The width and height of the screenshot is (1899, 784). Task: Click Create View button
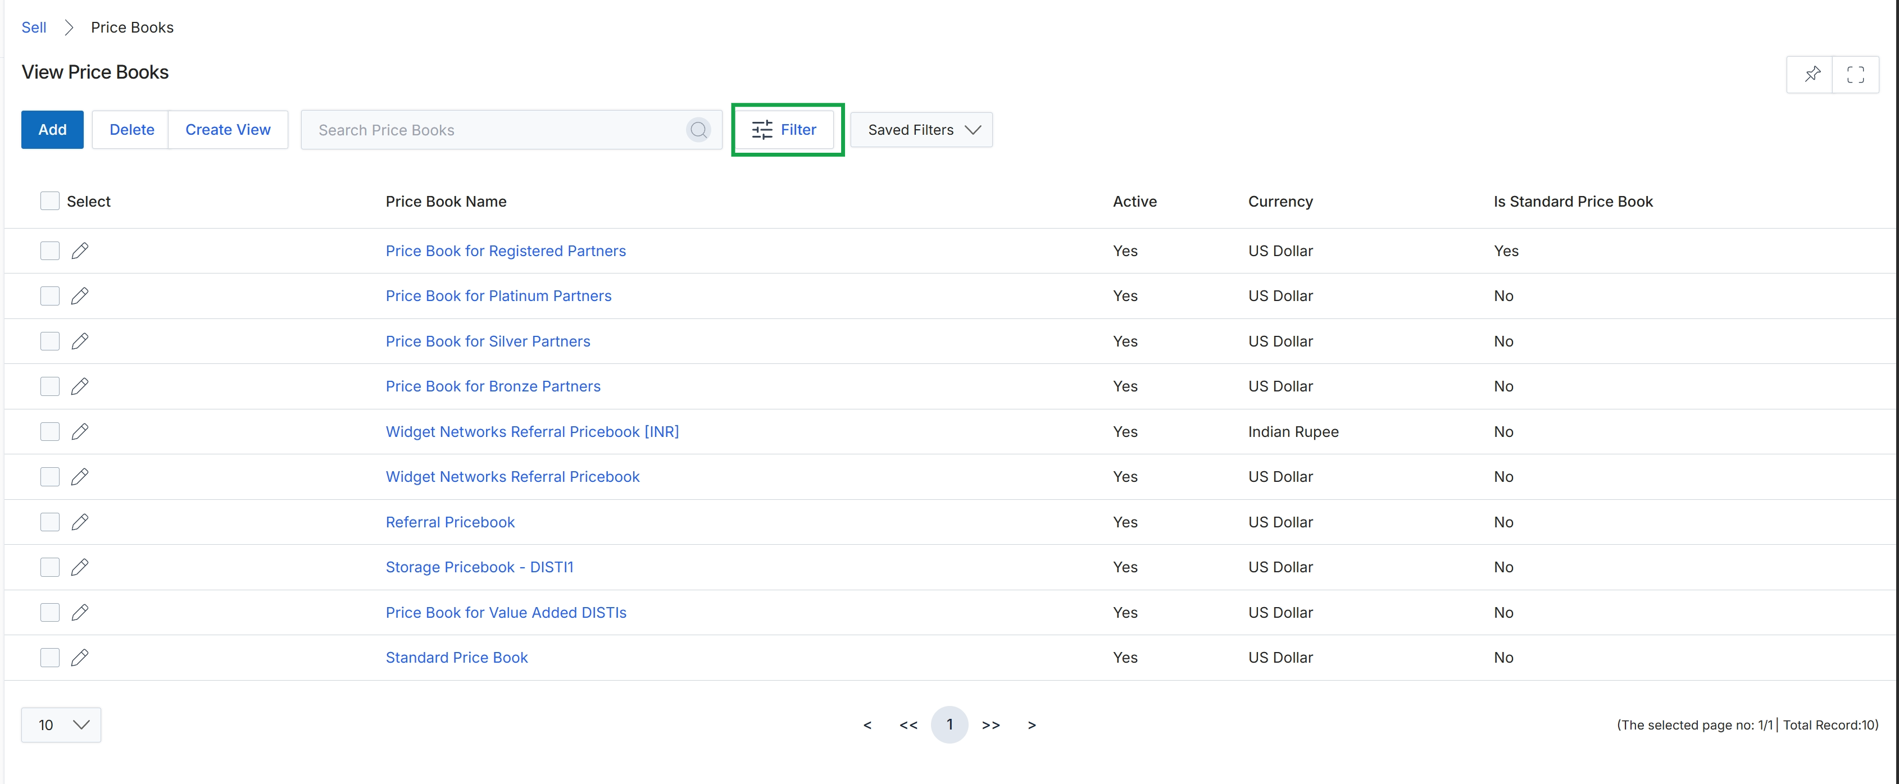coord(228,130)
